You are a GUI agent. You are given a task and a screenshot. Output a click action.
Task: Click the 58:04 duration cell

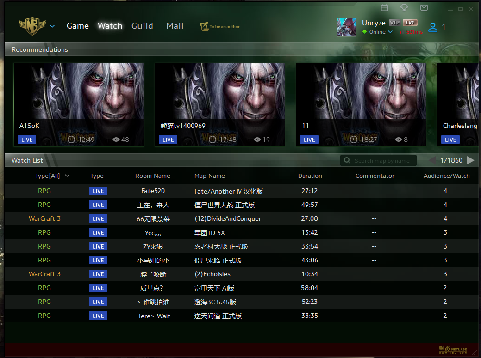310,288
